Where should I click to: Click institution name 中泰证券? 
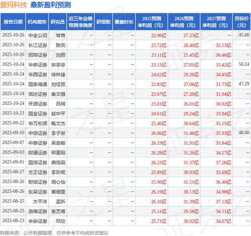(38, 143)
